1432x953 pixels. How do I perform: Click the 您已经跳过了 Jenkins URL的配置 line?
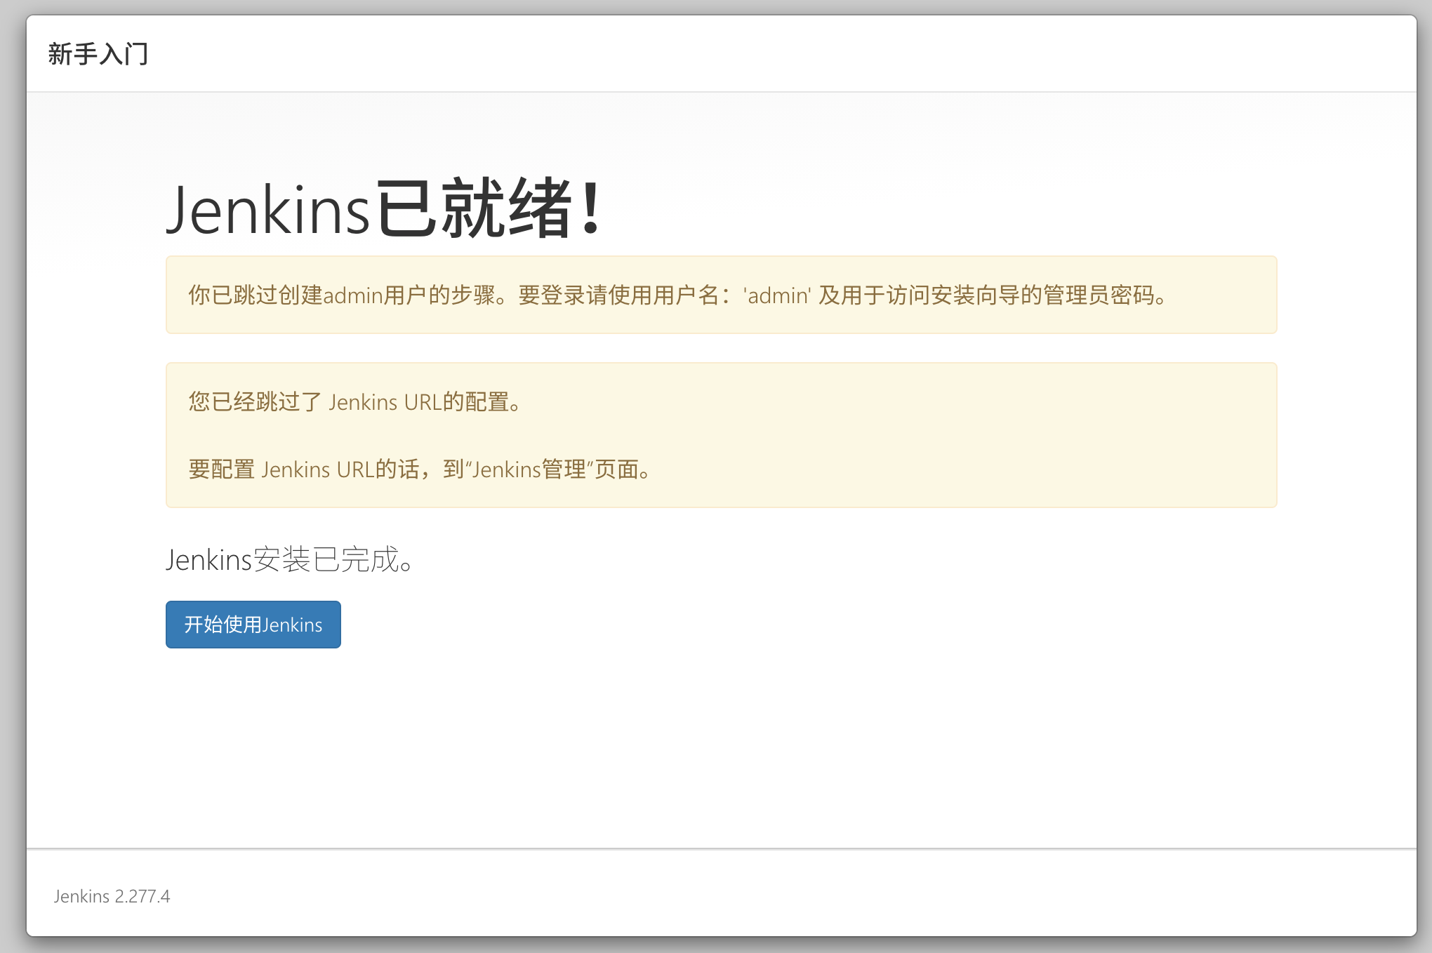(x=354, y=402)
